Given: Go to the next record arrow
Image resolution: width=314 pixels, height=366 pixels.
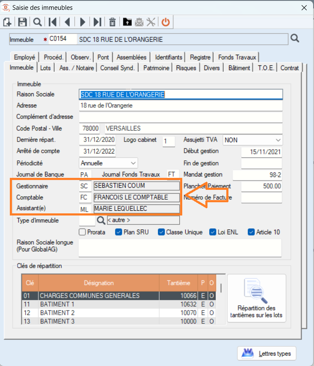Looking at the screenshot, I should click(83, 22).
